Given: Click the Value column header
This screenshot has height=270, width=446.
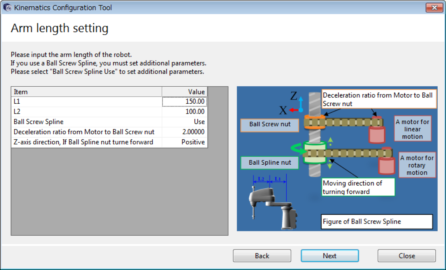Looking at the screenshot, I should click(185, 92).
